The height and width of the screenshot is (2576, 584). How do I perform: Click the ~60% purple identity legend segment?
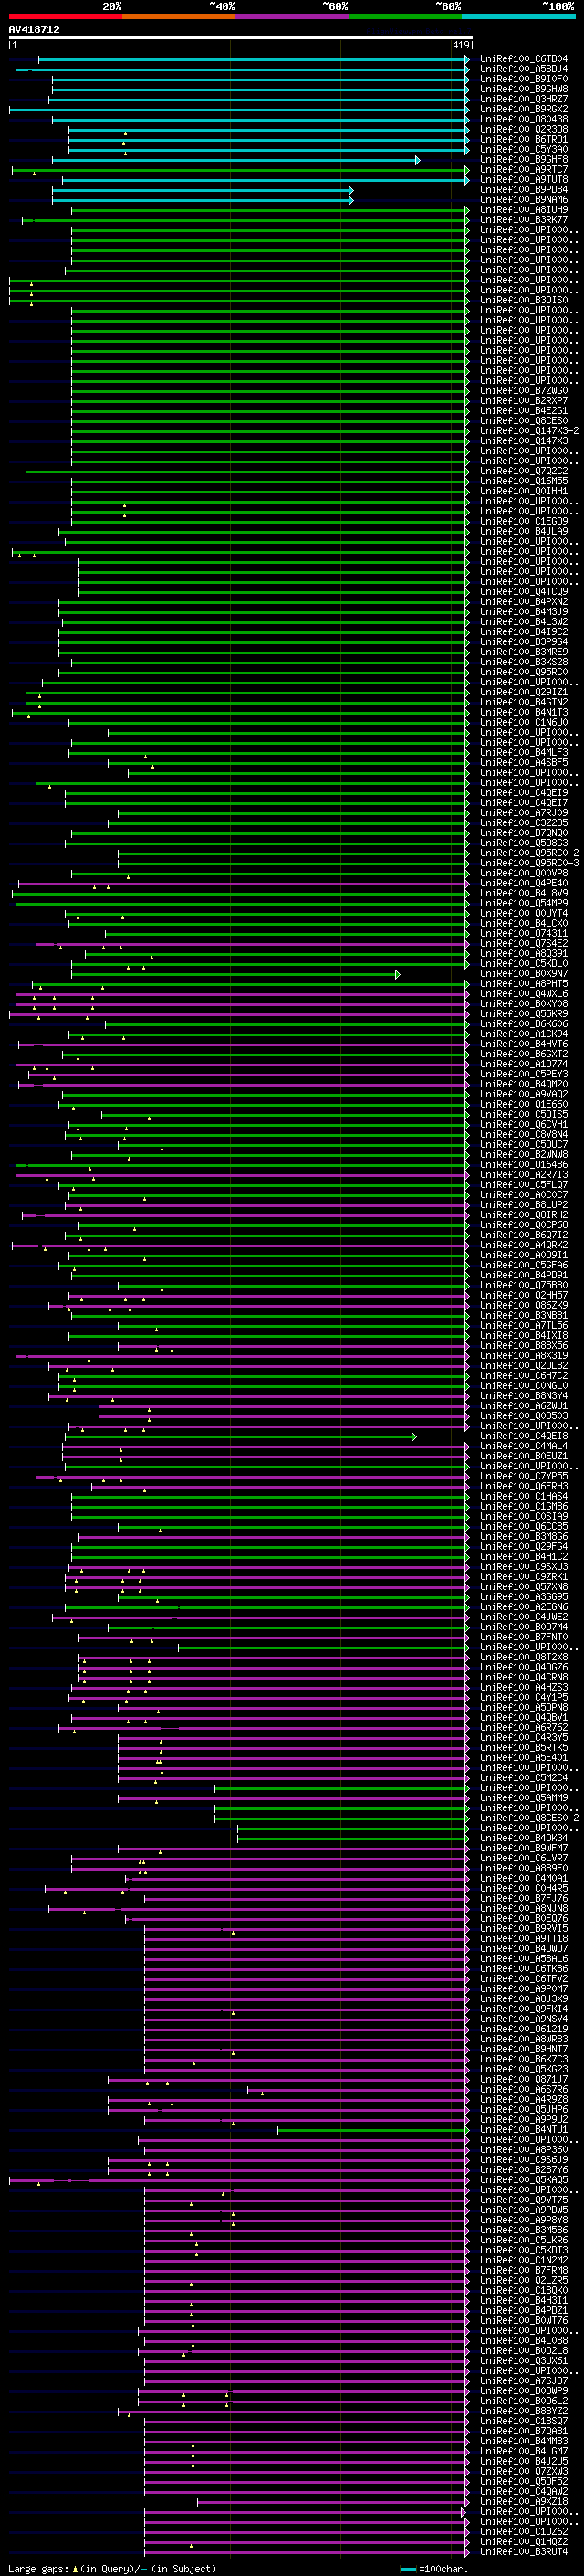tap(291, 16)
